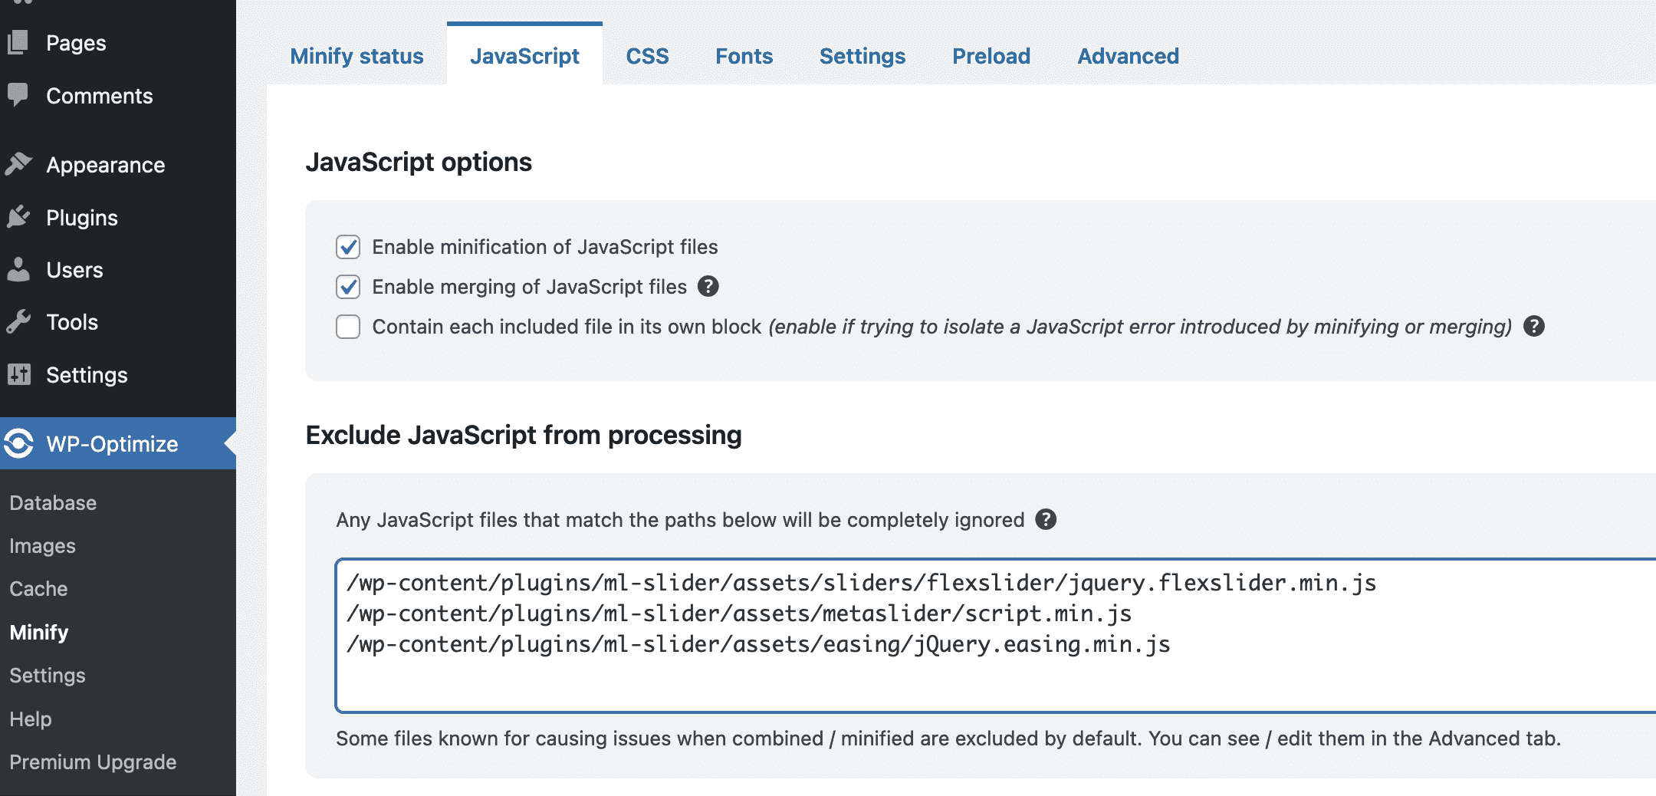Click inside the excluded JavaScript paths textarea
The image size is (1656, 796).
click(997, 675)
